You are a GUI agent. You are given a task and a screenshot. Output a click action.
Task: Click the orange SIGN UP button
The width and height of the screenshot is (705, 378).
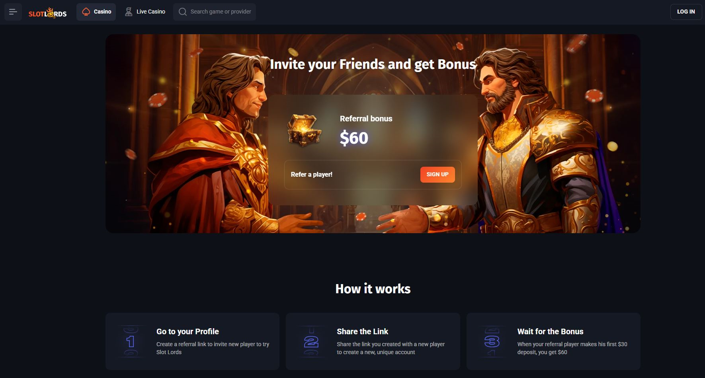point(437,174)
